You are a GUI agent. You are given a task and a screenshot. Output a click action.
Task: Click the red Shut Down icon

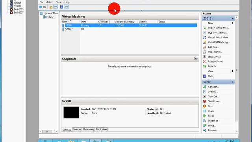click(204, 101)
